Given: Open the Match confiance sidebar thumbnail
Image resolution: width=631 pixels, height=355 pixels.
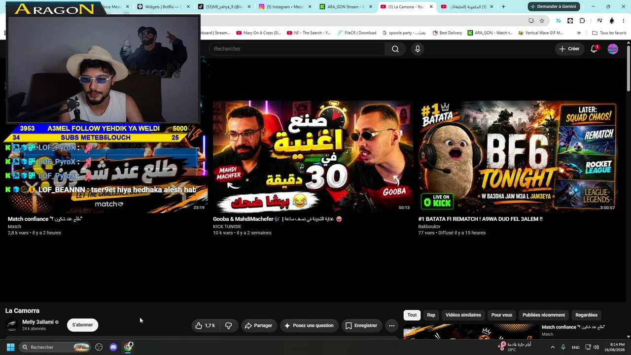Looking at the screenshot, I should pos(470,331).
